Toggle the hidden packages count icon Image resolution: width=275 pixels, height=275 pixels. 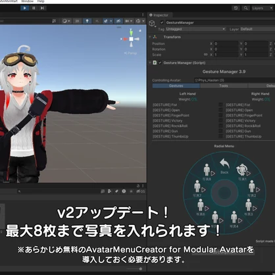[x=140, y=191]
